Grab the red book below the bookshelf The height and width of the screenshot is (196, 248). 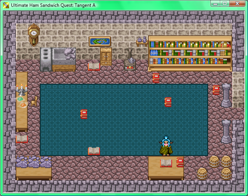[x=156, y=78]
